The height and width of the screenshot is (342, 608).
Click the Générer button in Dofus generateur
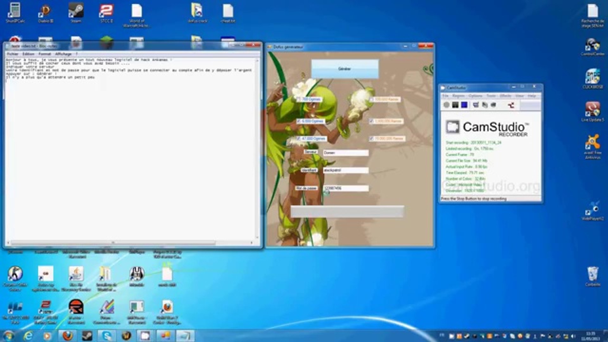pos(345,69)
